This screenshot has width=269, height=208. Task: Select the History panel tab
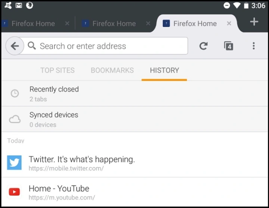164,70
